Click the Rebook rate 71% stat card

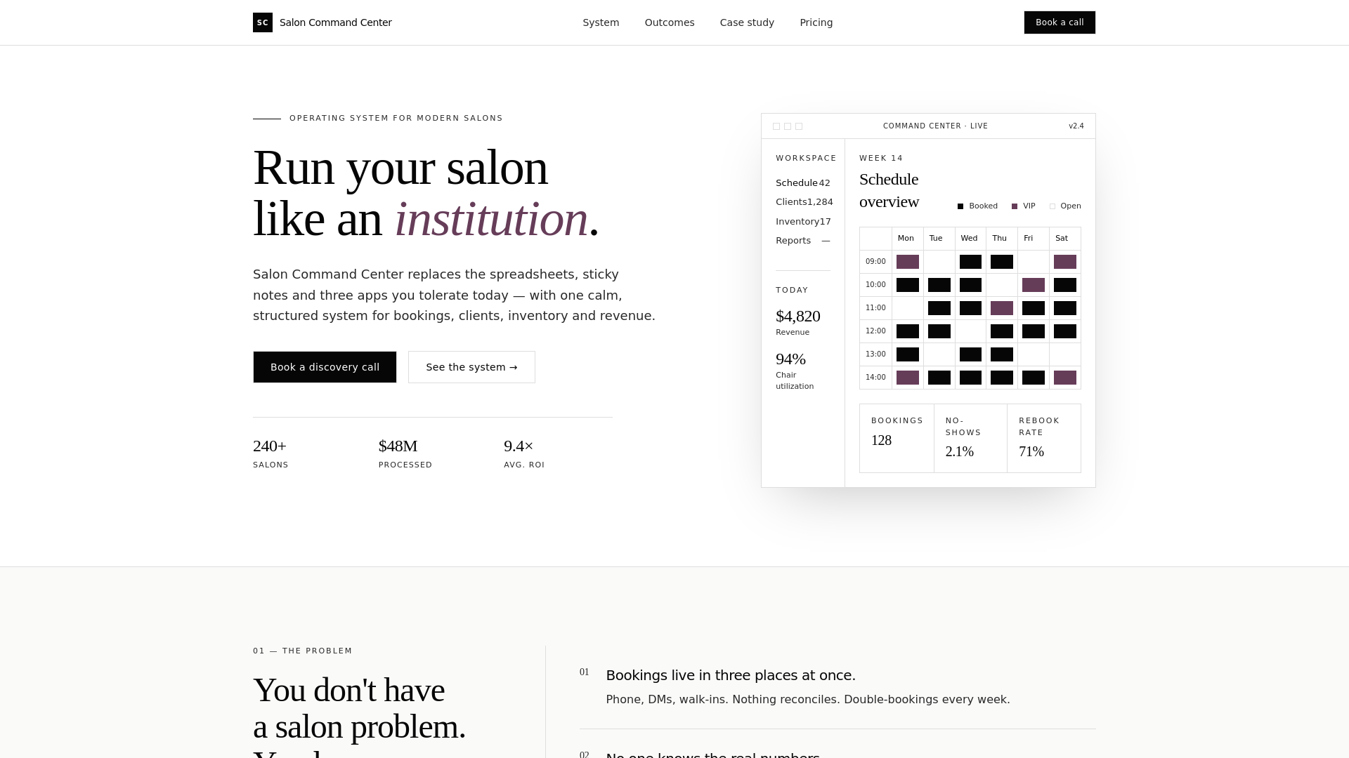click(1044, 438)
